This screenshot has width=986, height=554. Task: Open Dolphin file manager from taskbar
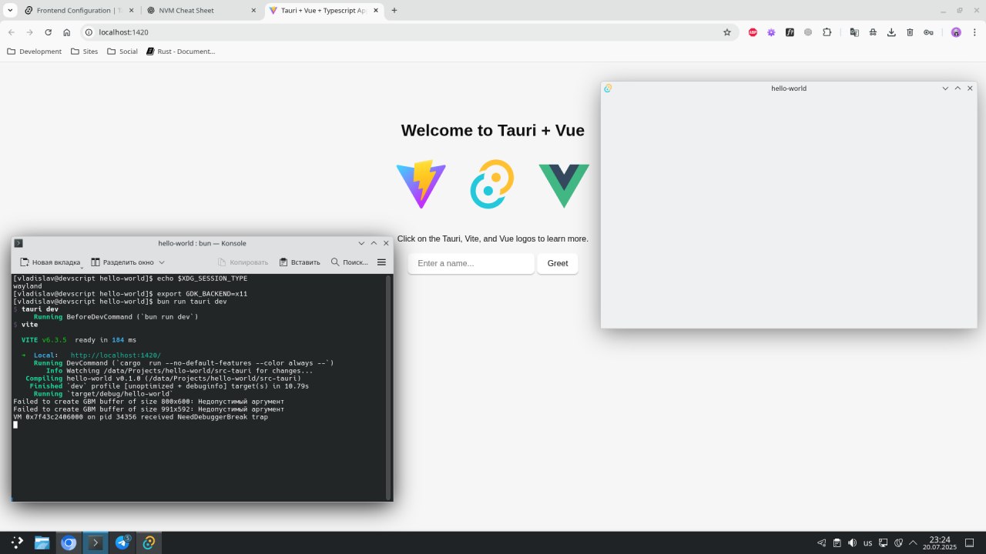point(42,542)
